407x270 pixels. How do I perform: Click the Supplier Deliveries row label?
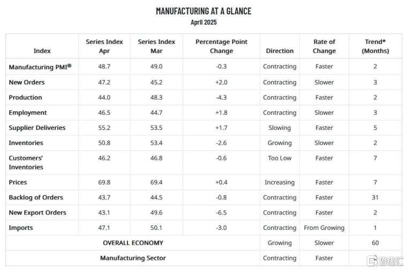click(x=37, y=128)
